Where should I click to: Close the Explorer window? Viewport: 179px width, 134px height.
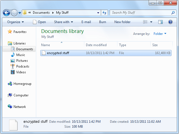(170, 3)
